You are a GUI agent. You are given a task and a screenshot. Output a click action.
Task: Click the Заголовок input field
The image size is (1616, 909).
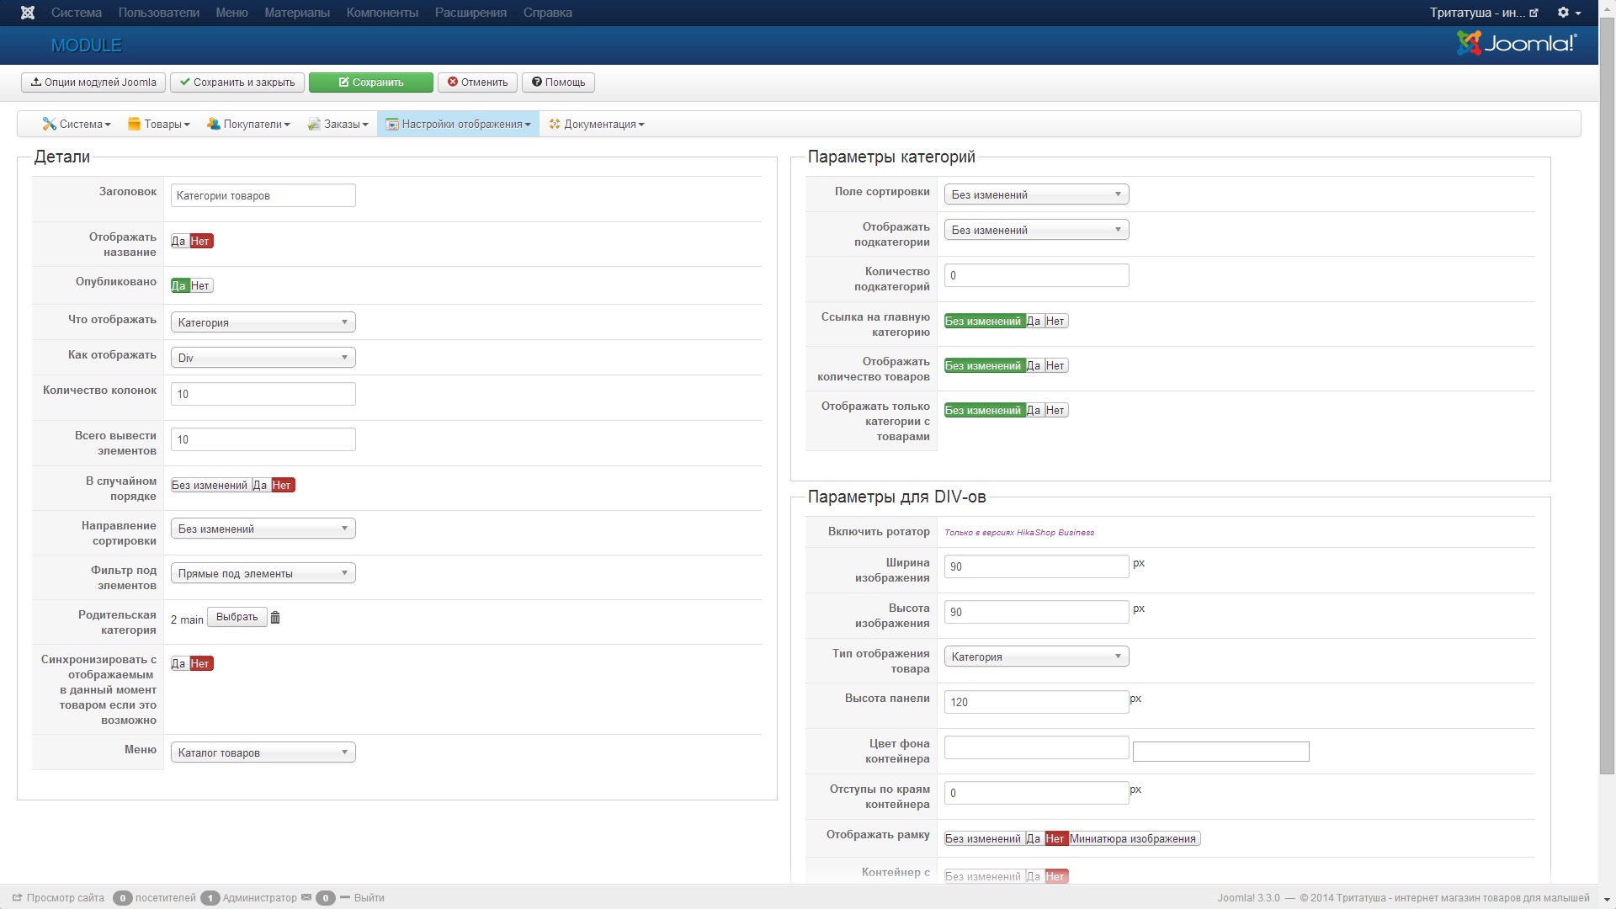263,196
